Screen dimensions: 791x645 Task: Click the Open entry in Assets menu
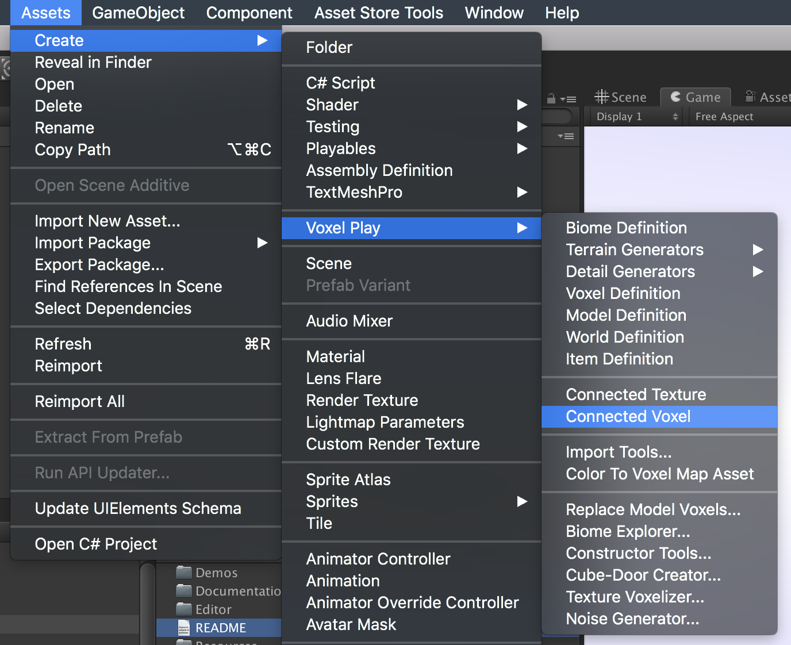(146, 84)
